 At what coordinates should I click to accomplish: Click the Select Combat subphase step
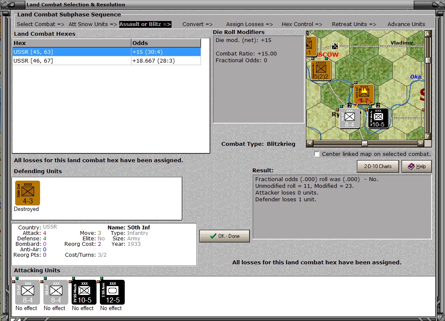40,24
